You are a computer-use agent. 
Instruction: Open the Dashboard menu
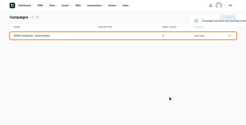26,5
